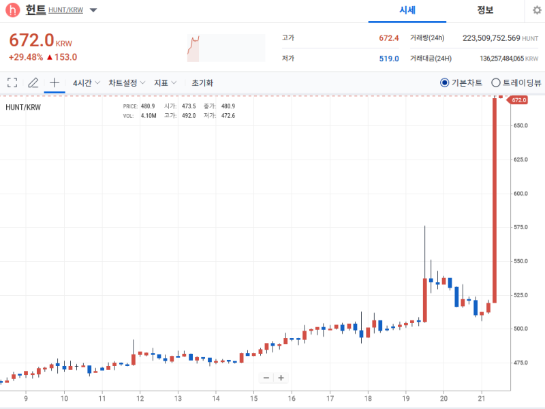Activate the crosshair plus tool
Screen dimensions: 545x409
[x=54, y=82]
